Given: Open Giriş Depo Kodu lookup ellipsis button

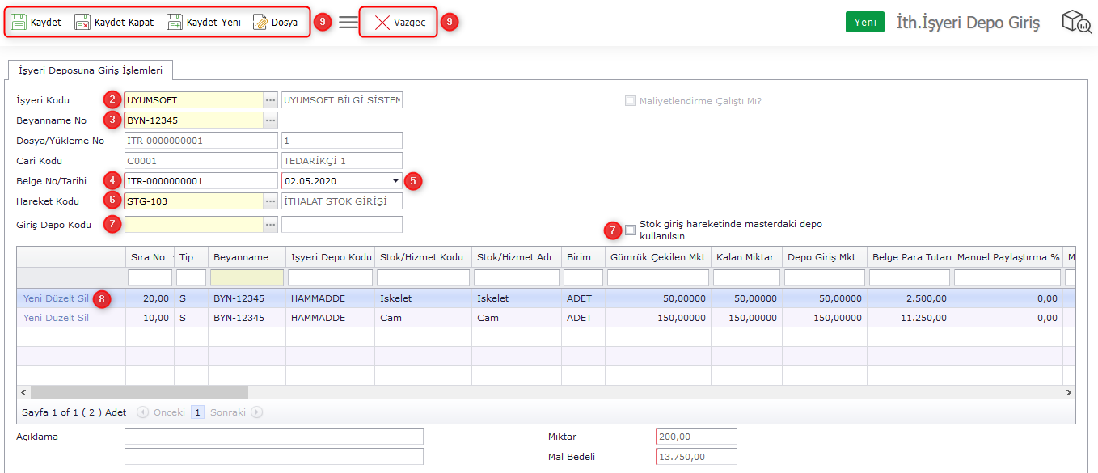Looking at the screenshot, I should 270,225.
